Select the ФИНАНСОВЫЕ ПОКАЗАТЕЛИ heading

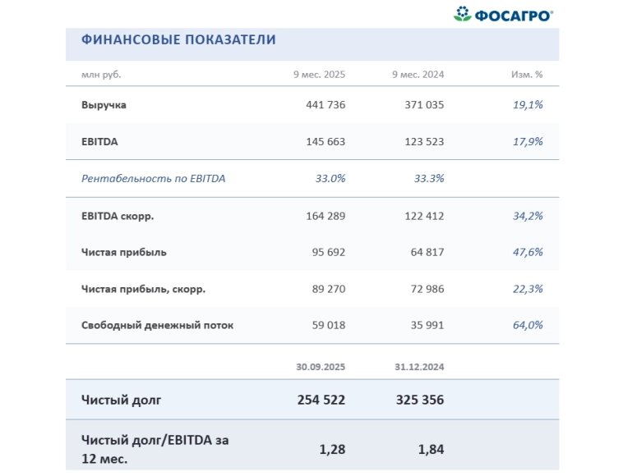pos(178,39)
